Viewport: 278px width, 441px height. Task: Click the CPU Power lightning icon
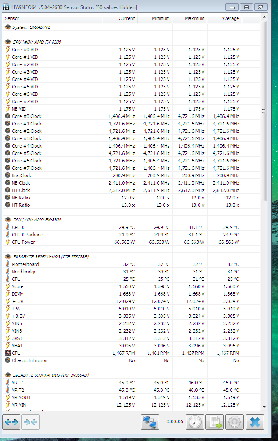(8, 242)
